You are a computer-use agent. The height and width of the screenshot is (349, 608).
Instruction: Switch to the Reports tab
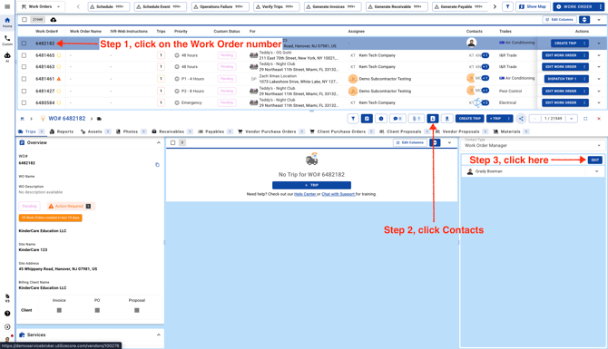pos(62,131)
